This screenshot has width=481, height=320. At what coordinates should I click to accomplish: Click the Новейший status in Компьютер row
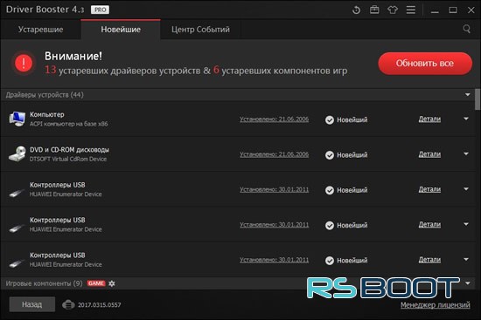click(x=352, y=120)
